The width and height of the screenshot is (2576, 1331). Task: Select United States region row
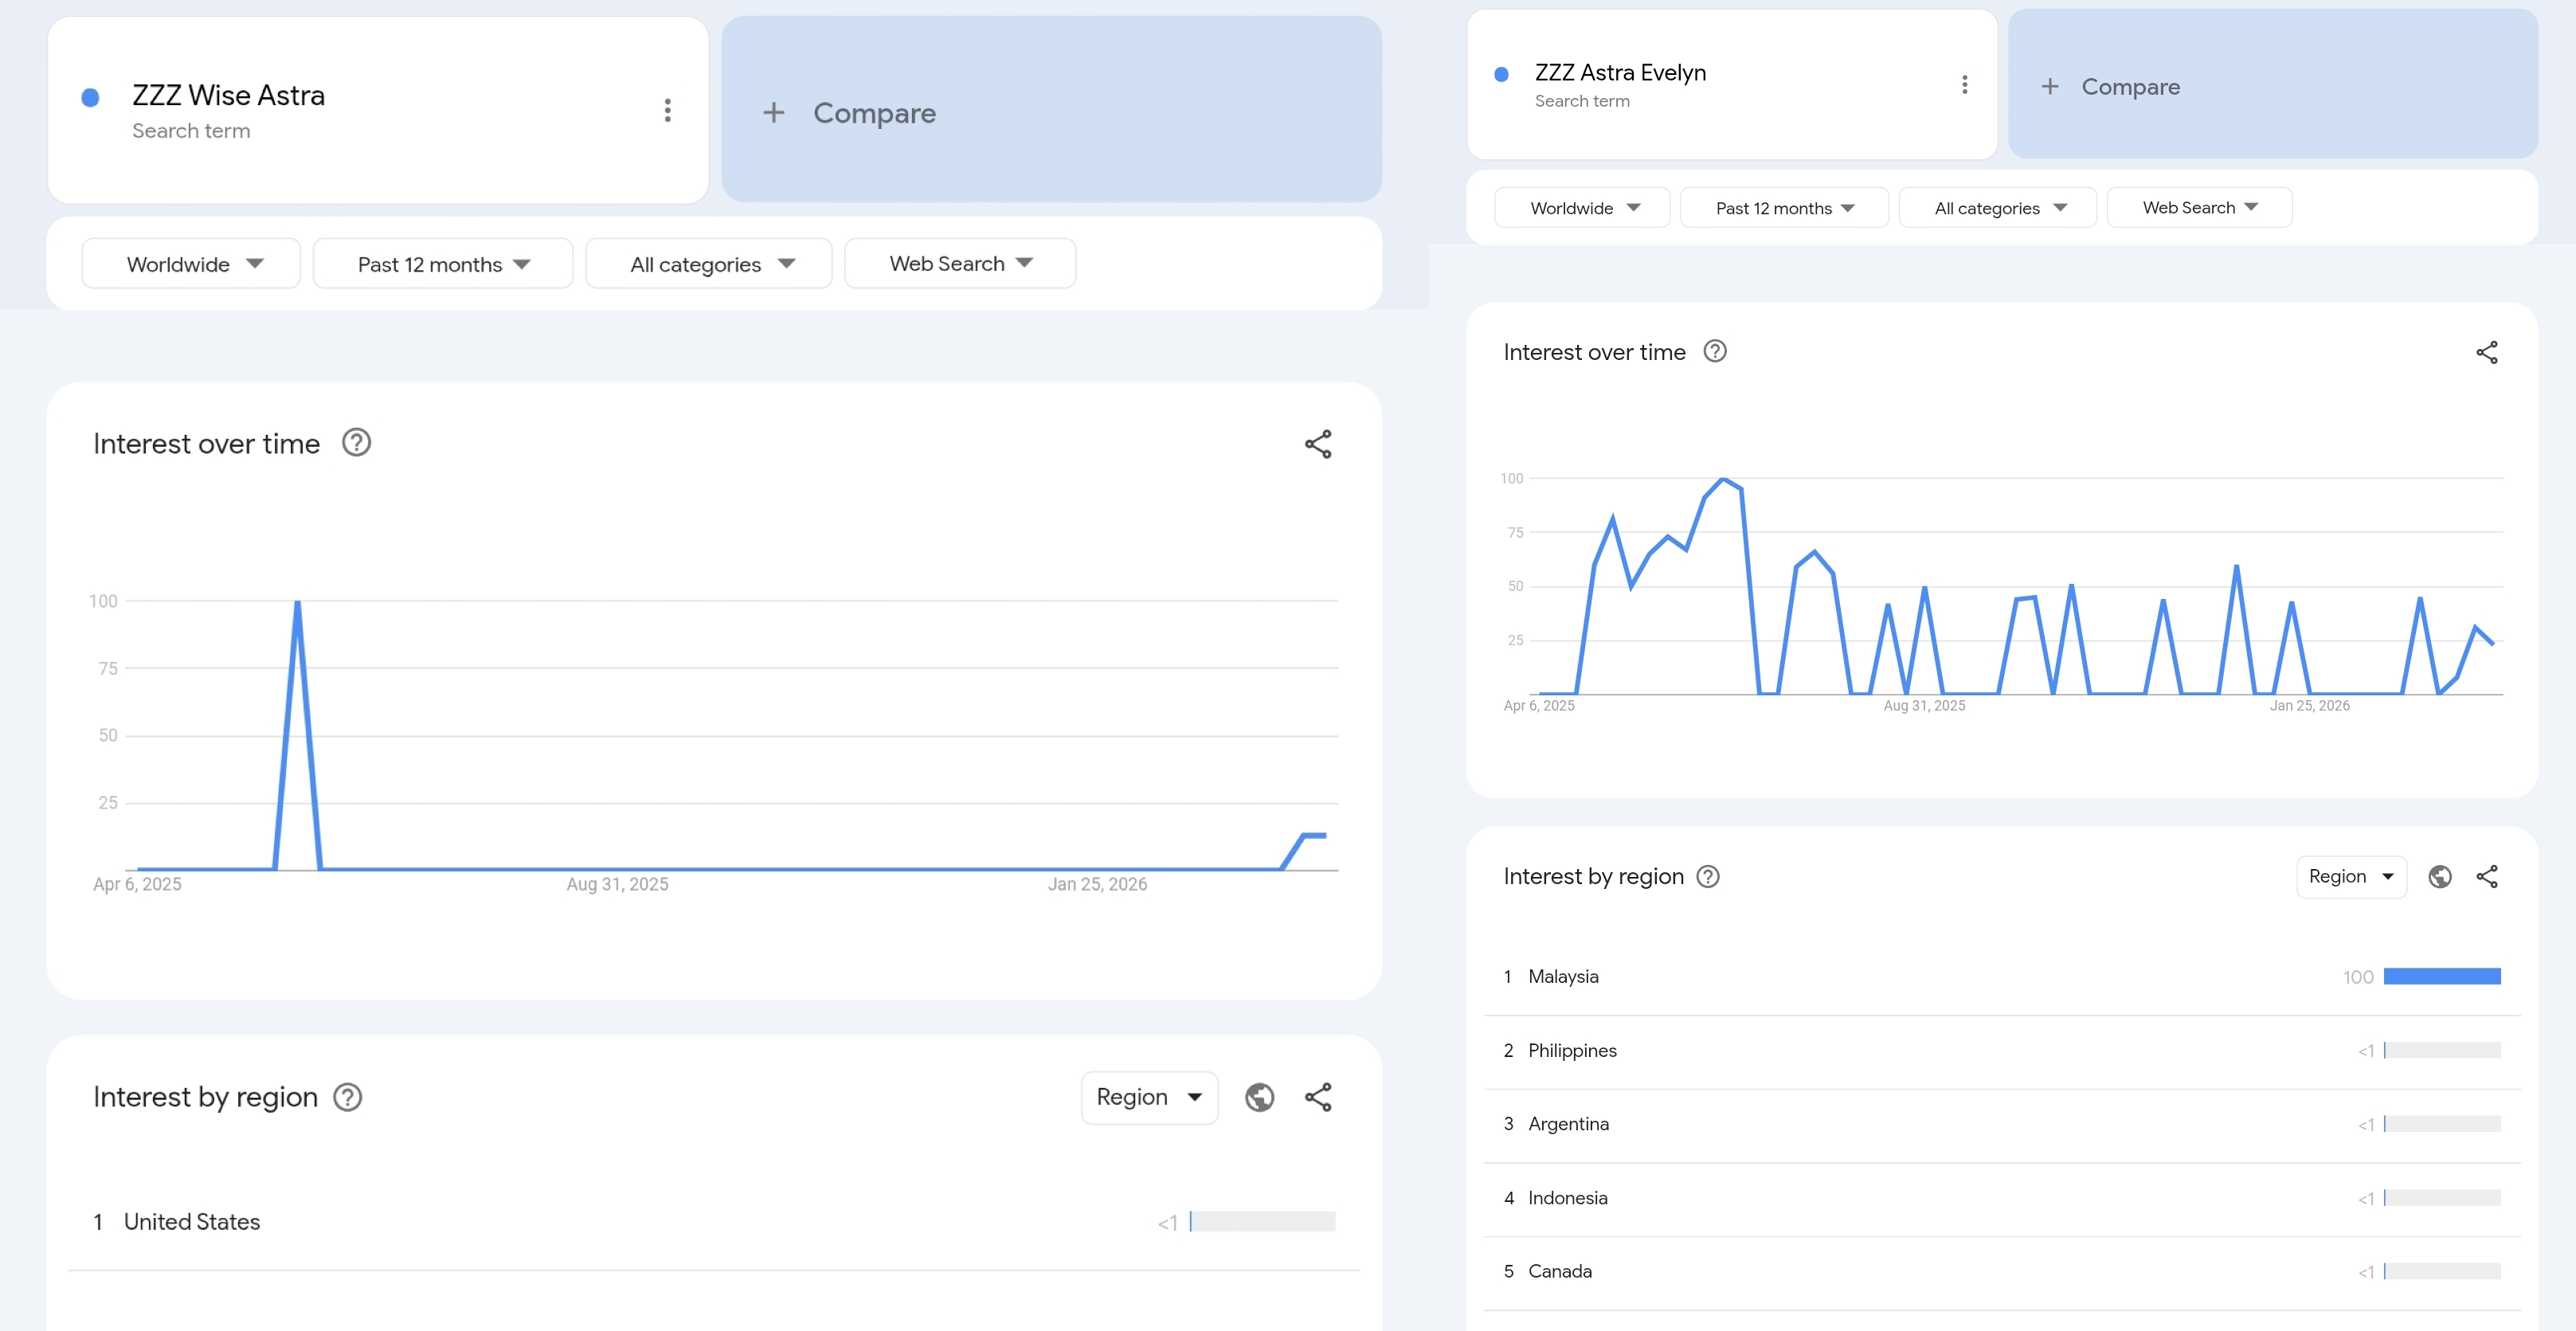192,1221
